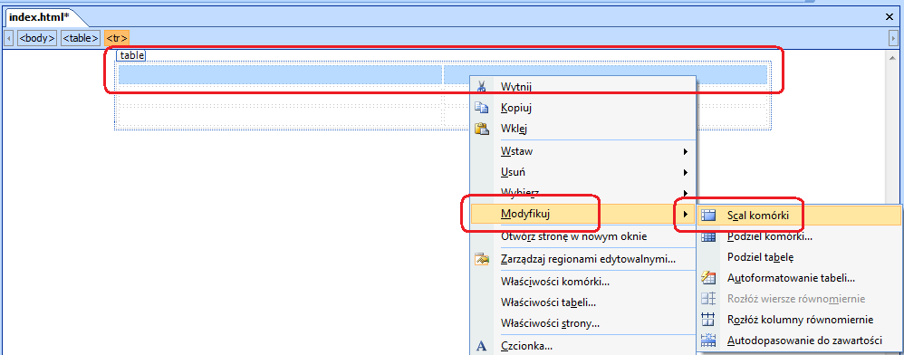Open the Usuń submenu
Image resolution: width=904 pixels, height=355 pixels.
click(x=583, y=172)
